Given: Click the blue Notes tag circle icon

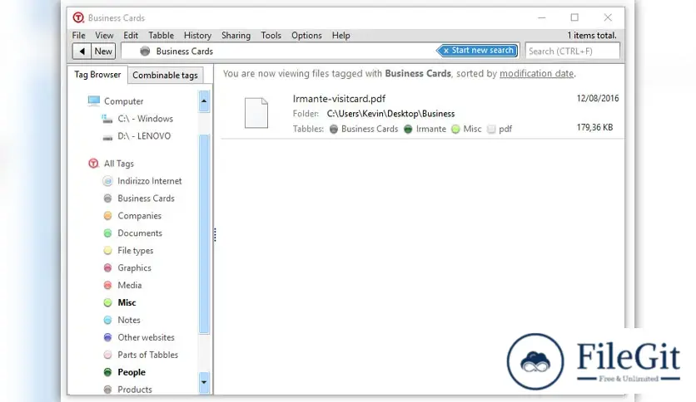Looking at the screenshot, I should click(x=107, y=320).
